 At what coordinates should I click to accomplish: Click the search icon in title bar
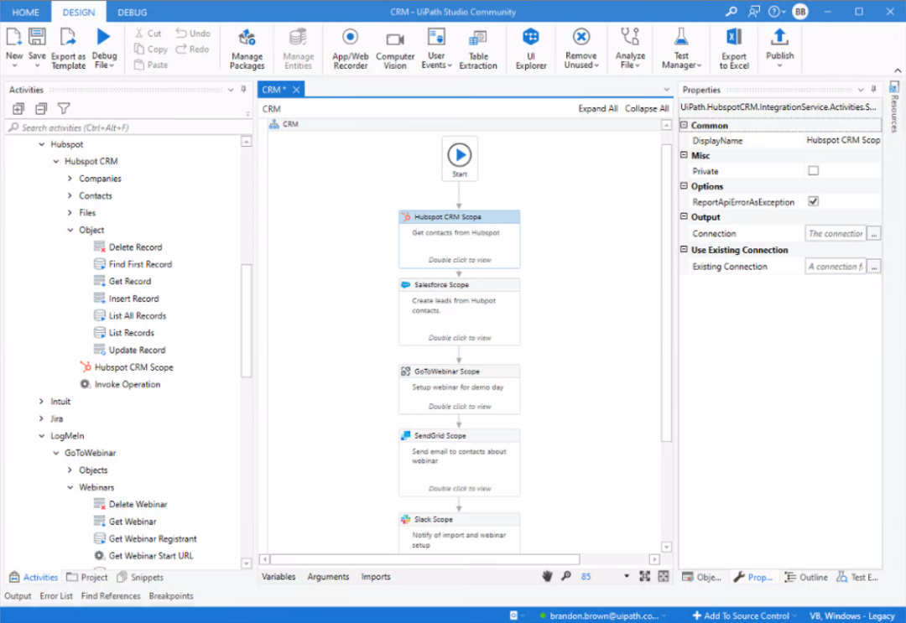coord(732,12)
